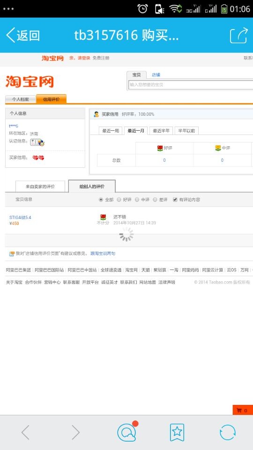Click the 认证信息 ID card icon

pyautogui.click(x=37, y=142)
